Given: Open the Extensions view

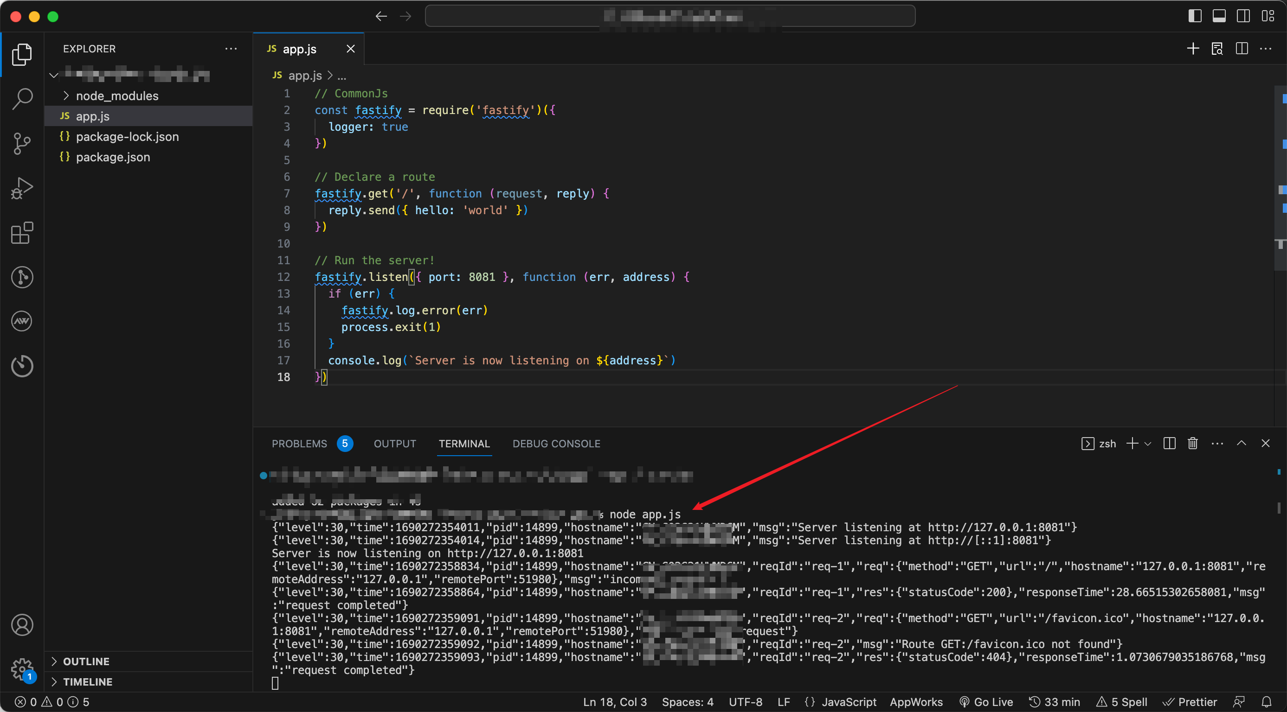Looking at the screenshot, I should 22,233.
